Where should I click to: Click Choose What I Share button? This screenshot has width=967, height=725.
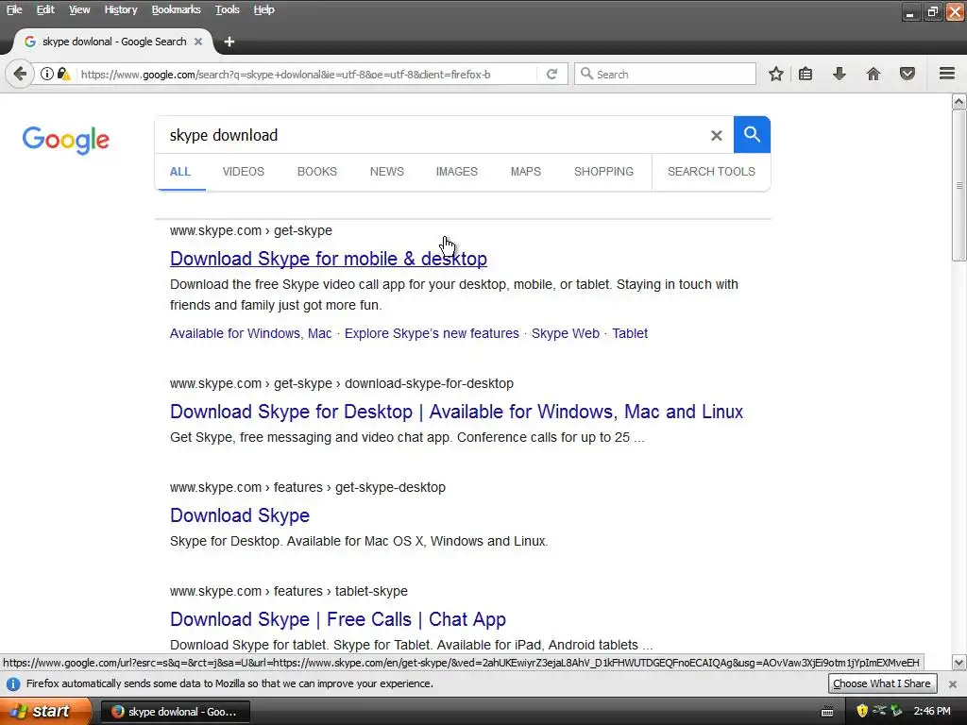pyautogui.click(x=881, y=683)
